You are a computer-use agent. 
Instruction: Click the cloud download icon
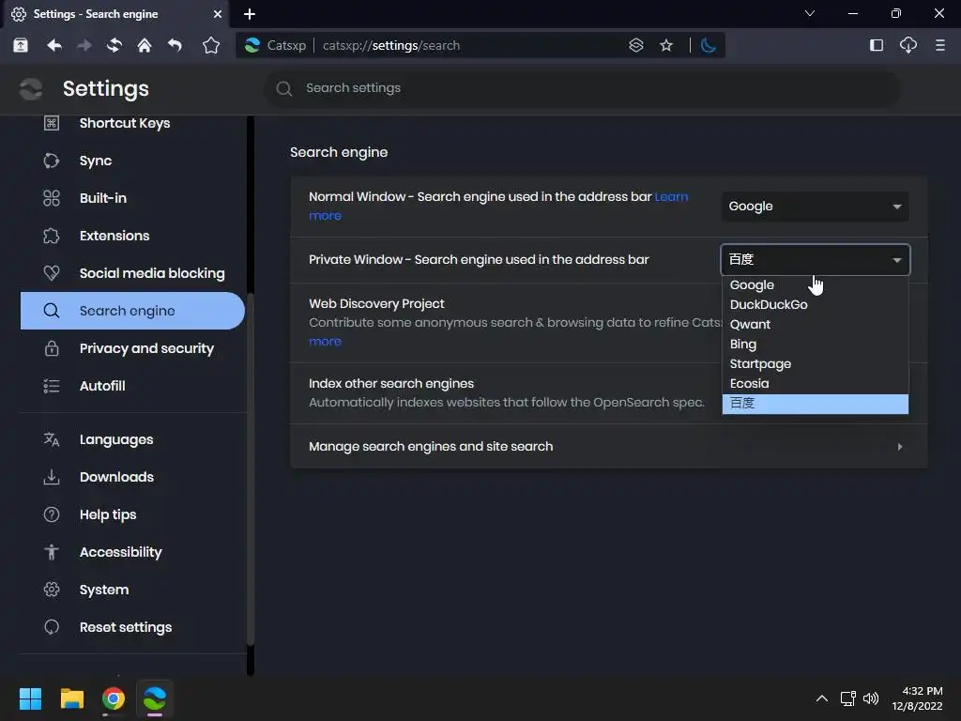pos(908,45)
